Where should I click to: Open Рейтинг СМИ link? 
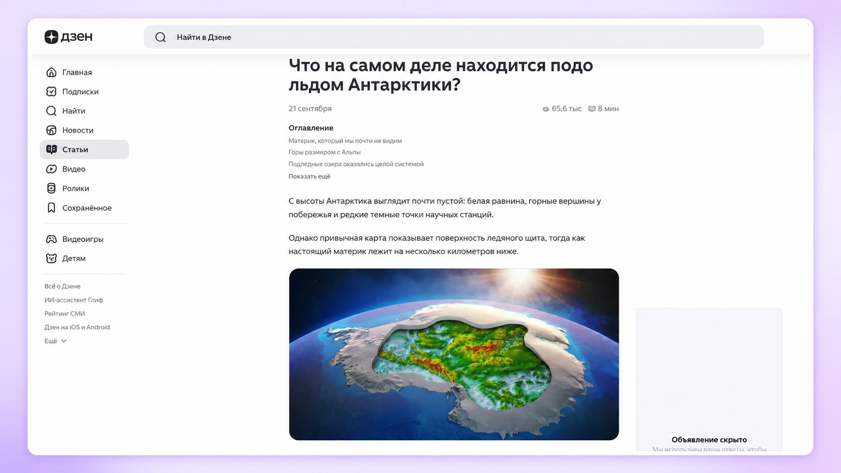64,314
